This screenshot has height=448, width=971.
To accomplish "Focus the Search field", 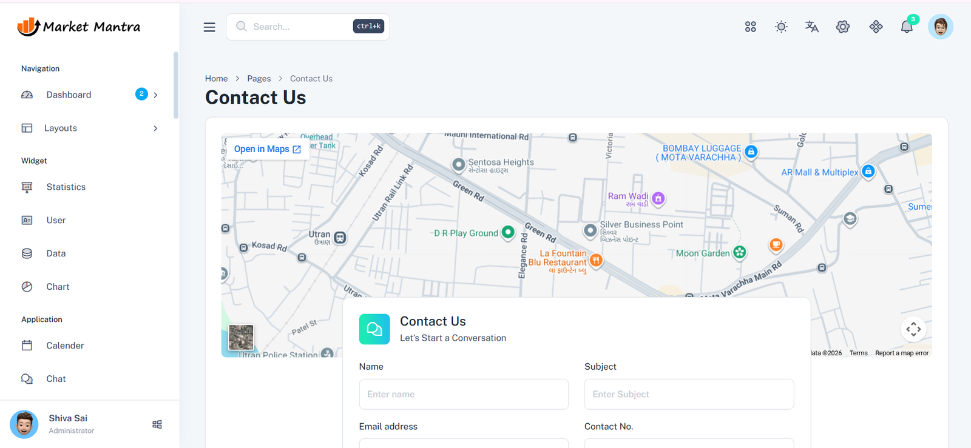I will tap(308, 27).
